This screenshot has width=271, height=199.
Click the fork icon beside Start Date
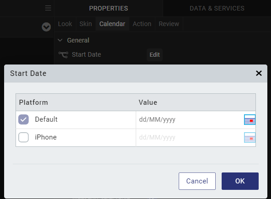pyautogui.click(x=63, y=55)
